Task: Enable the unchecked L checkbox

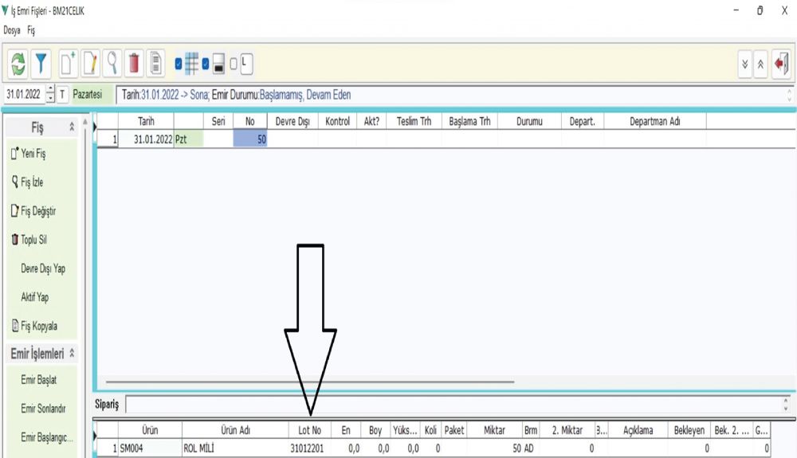Action: (234, 63)
